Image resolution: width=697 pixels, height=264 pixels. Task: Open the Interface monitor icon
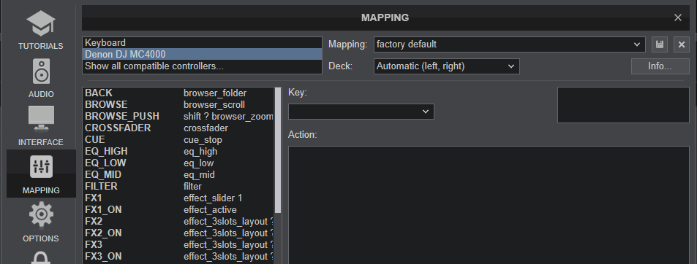pyautogui.click(x=41, y=119)
